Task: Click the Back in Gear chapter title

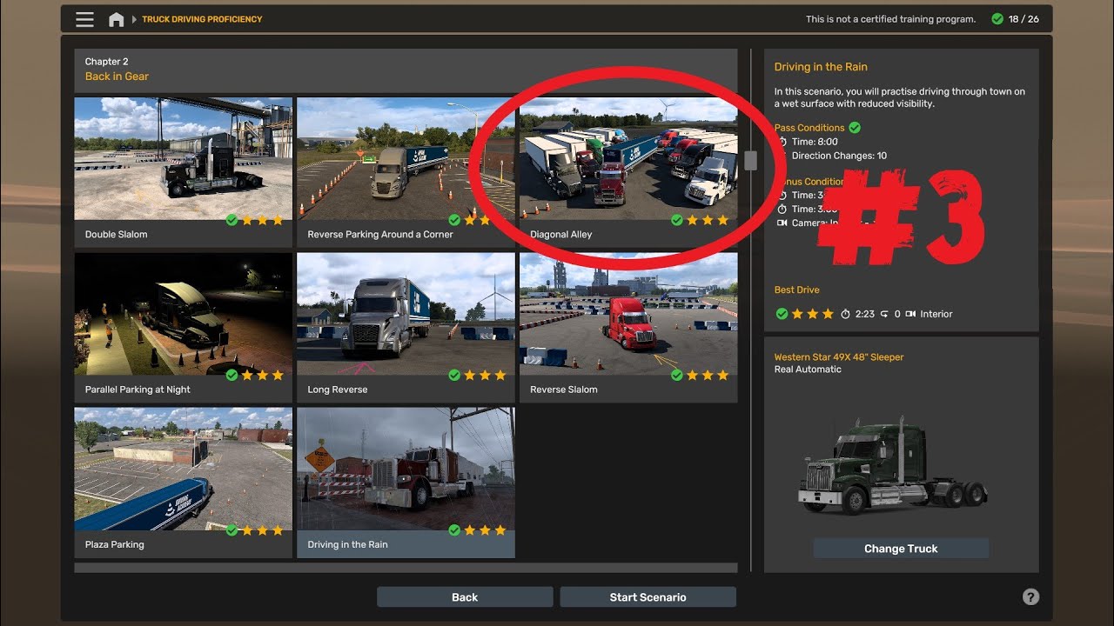Action: (117, 77)
